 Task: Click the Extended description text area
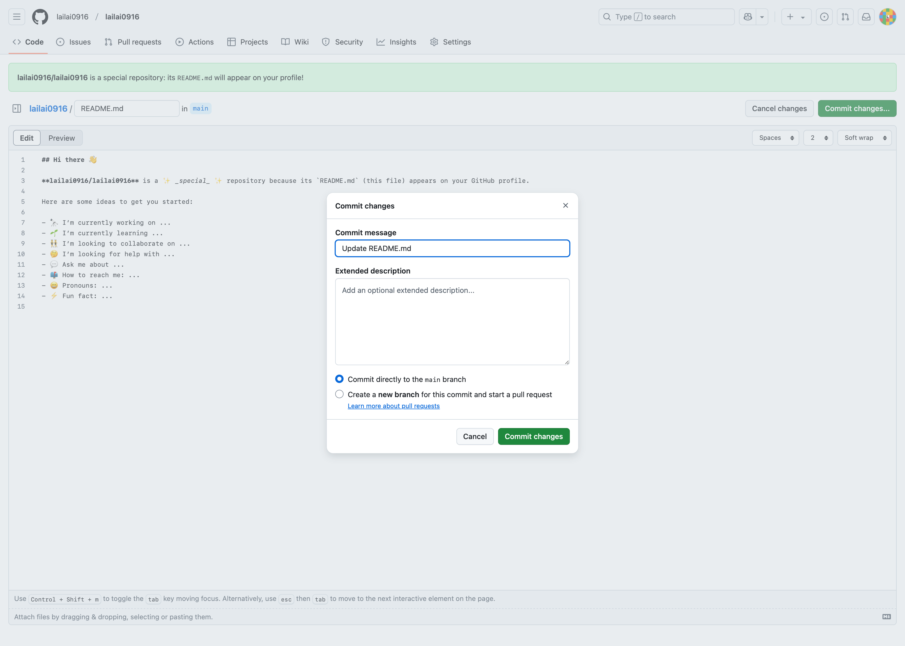click(452, 321)
